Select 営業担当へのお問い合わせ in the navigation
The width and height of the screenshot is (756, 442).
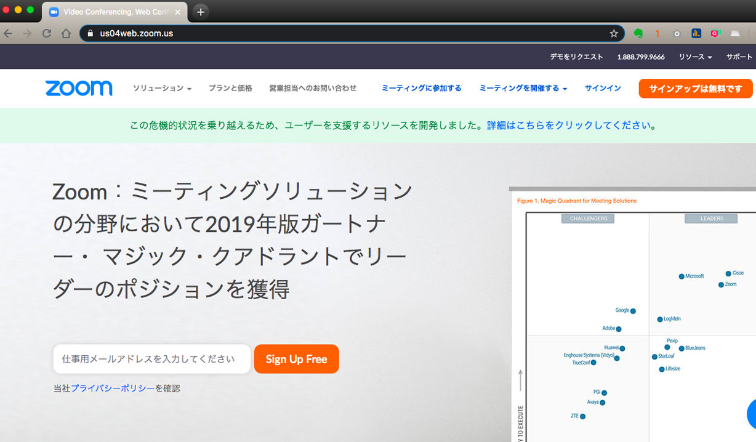coord(313,89)
